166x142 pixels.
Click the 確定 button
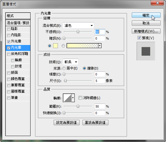click(146, 15)
